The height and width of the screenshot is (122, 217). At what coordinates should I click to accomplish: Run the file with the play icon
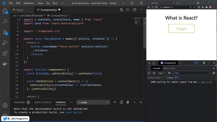pyautogui.click(x=128, y=10)
